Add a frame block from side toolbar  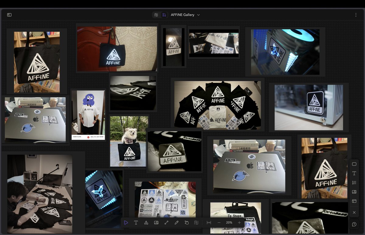(354, 164)
